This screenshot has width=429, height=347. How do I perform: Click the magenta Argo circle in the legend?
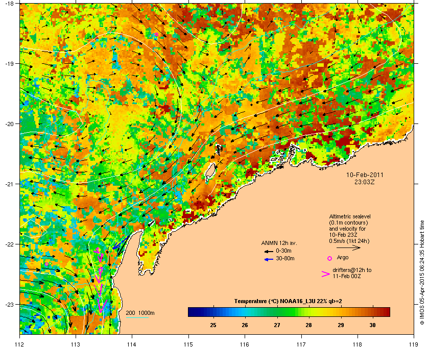[x=330, y=258]
